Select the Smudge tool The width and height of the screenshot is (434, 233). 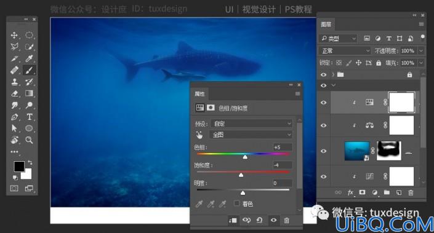tap(14, 105)
